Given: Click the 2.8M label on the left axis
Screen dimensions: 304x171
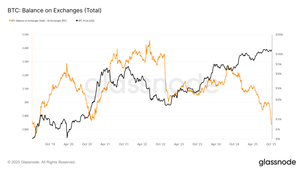Looking at the screenshot, I should [25, 129].
